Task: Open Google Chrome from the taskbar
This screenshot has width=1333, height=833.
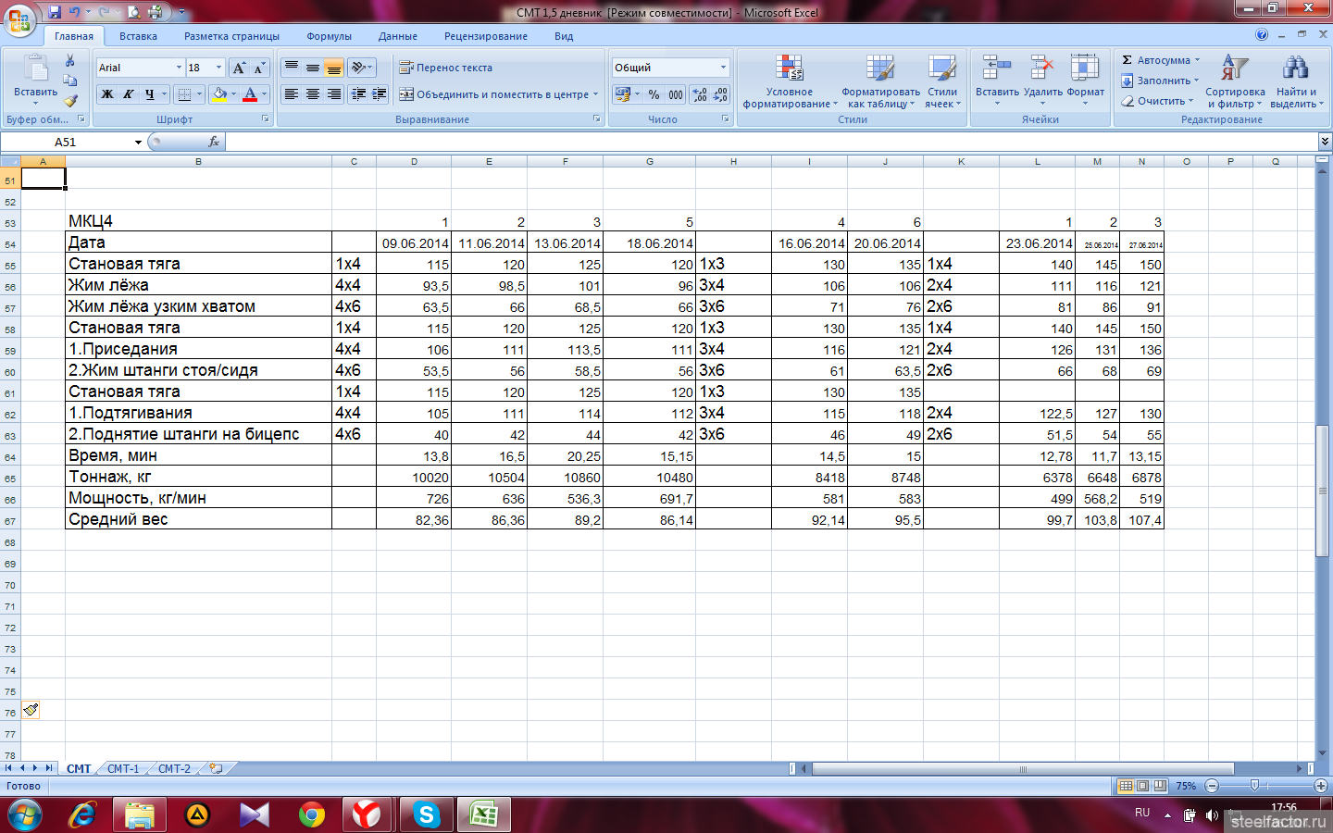Action: [x=312, y=814]
